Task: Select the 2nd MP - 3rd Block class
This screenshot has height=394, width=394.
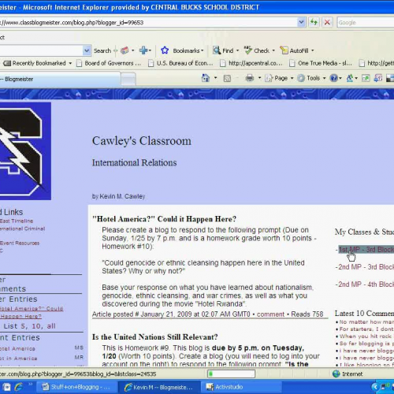Action: tap(366, 267)
